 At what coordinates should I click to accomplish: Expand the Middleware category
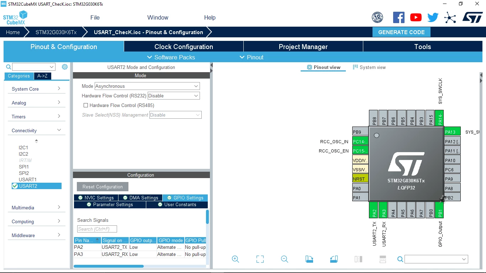(x=36, y=235)
